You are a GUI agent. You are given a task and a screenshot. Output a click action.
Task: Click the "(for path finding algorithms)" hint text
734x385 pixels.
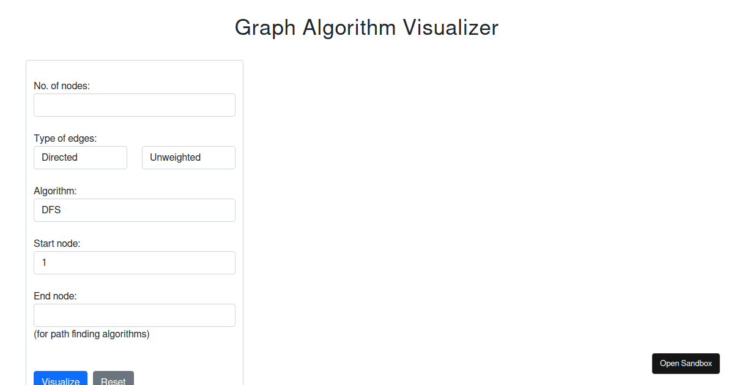[92, 334]
